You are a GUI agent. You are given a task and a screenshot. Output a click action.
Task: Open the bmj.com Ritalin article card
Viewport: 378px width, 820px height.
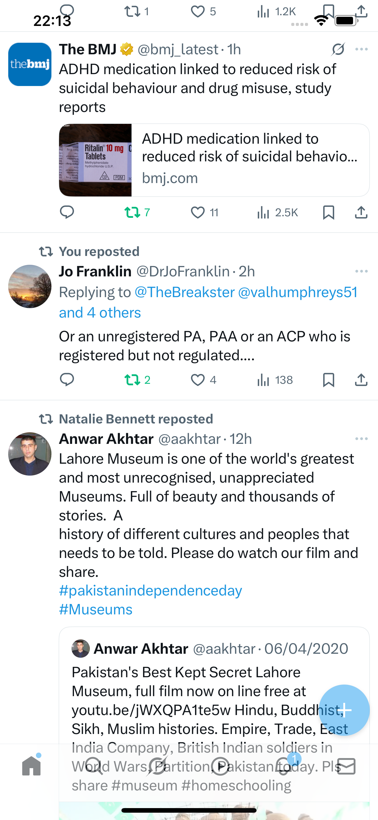[x=214, y=160]
